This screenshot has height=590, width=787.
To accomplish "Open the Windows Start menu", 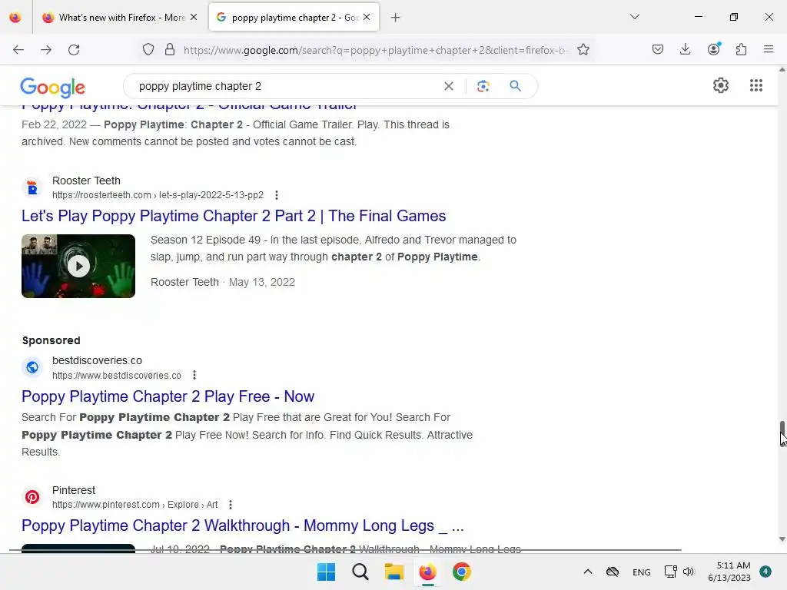I will pyautogui.click(x=326, y=572).
